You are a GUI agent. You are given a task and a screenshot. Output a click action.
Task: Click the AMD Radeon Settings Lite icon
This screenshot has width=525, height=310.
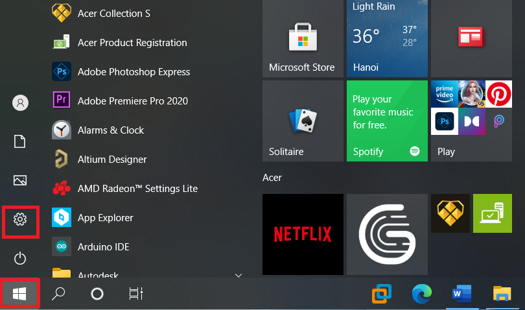coord(62,188)
